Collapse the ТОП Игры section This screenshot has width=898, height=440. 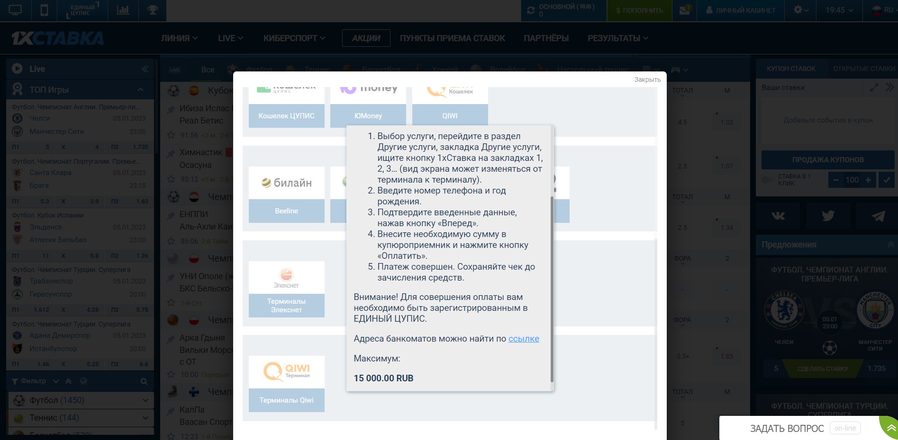point(141,89)
